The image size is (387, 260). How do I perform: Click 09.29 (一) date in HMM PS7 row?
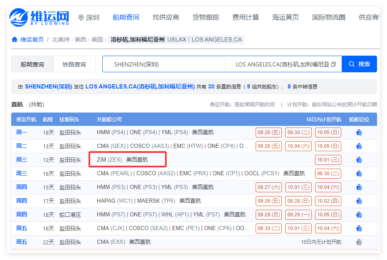pos(298,215)
